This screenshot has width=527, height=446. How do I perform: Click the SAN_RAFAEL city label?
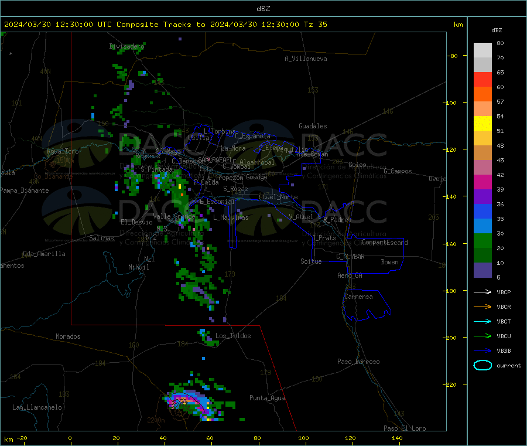tap(215, 159)
